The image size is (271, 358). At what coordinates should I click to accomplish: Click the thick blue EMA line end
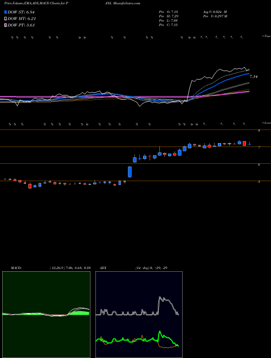(248, 74)
